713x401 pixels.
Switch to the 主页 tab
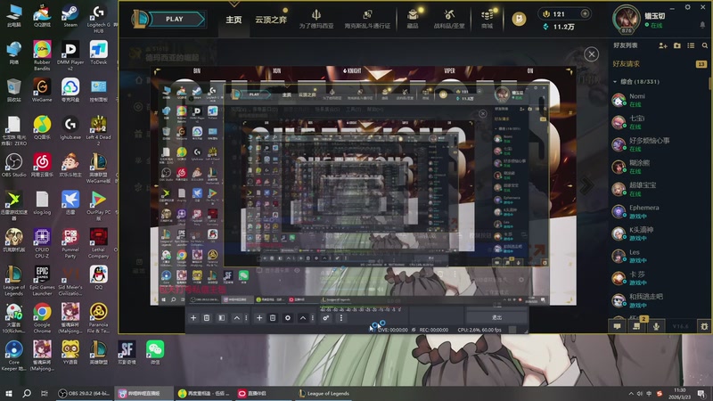click(x=234, y=20)
